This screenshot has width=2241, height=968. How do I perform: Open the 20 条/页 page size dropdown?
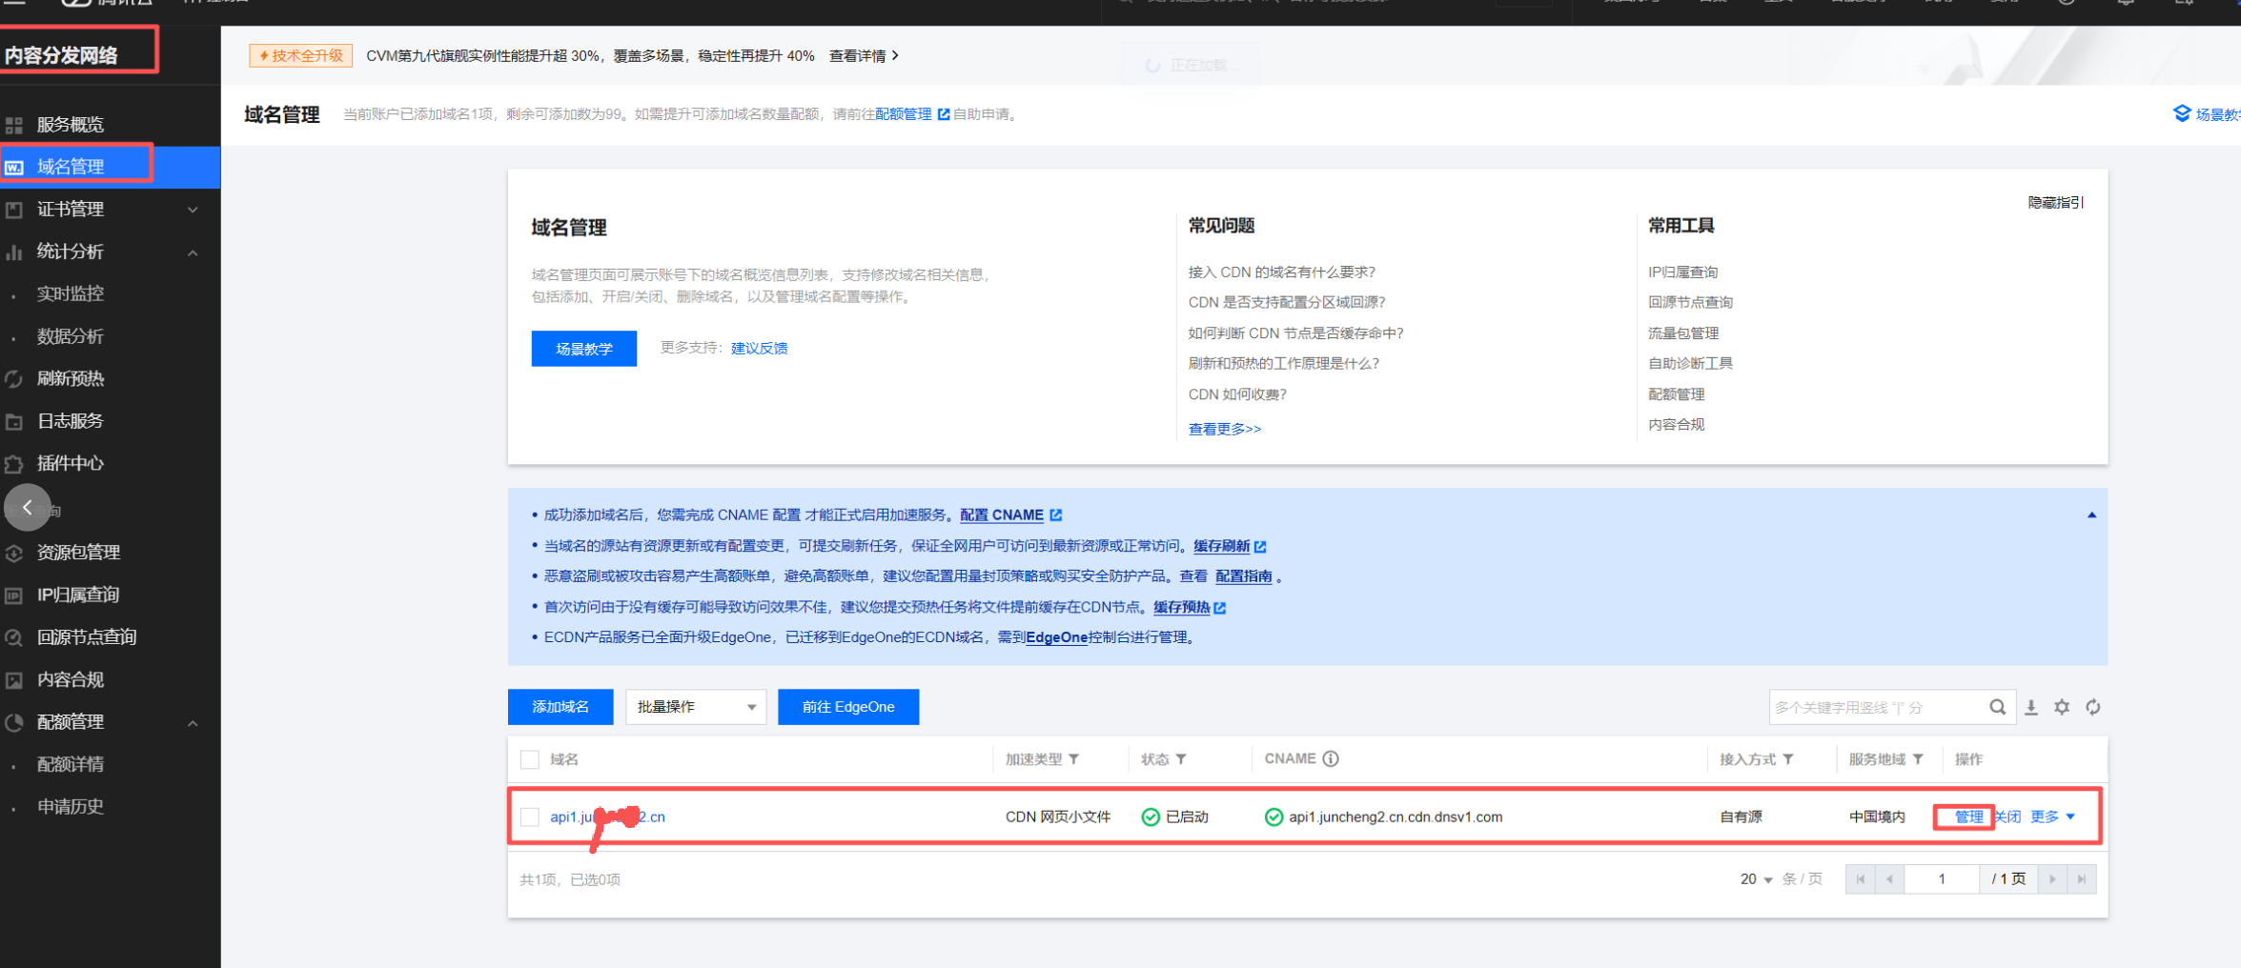[x=1756, y=879]
